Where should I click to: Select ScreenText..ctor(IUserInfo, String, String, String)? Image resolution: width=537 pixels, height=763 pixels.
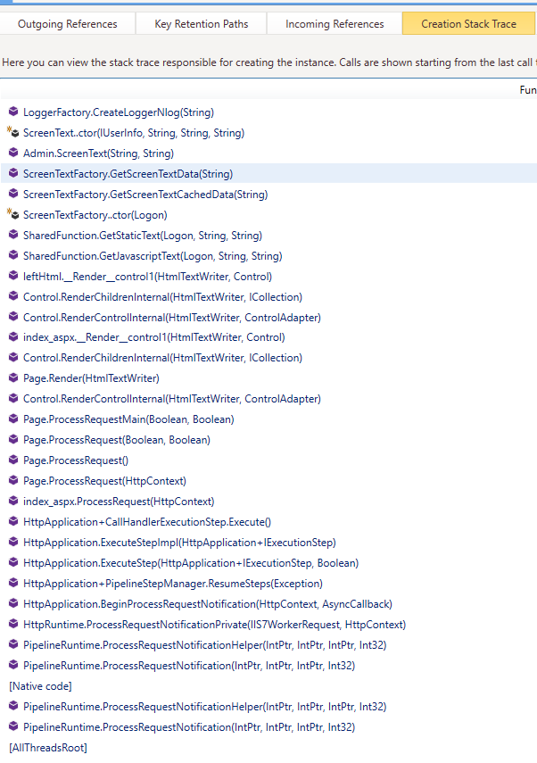268,133
